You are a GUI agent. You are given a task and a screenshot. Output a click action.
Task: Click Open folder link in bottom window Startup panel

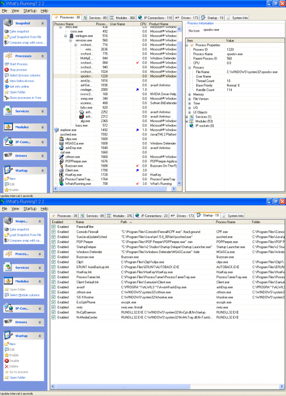(18, 377)
